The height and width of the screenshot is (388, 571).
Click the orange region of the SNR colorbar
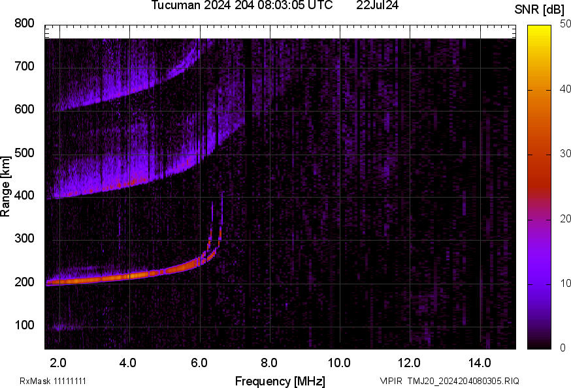click(540, 111)
